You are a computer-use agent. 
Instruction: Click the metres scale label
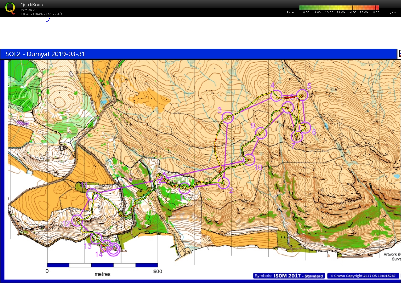102,274
